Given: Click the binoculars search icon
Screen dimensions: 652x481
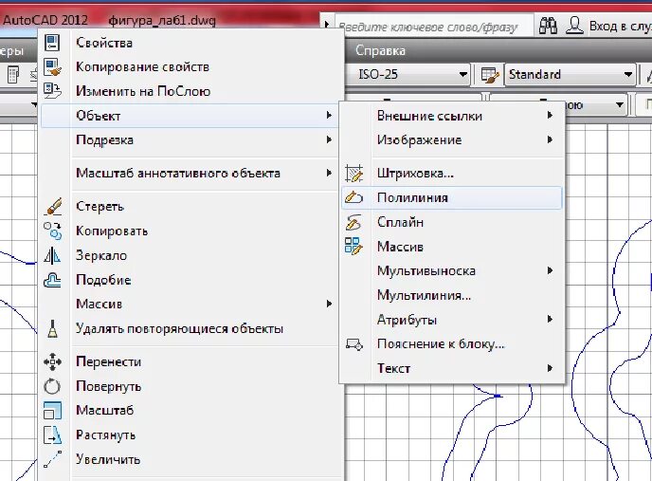Looking at the screenshot, I should pos(548,27).
